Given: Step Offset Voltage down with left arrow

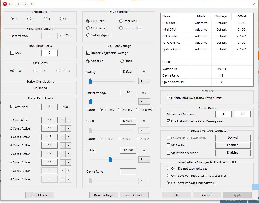Looking at the screenshot, I should [x=141, y=101].
